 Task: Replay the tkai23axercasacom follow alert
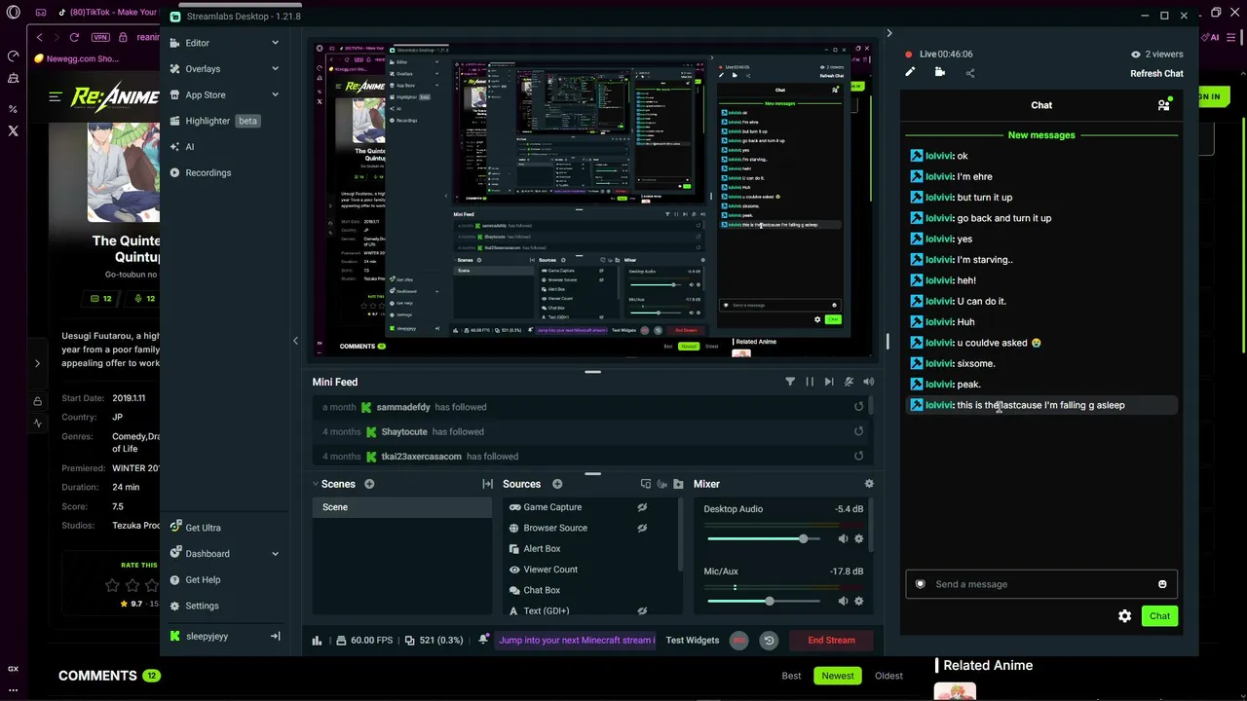(x=858, y=456)
